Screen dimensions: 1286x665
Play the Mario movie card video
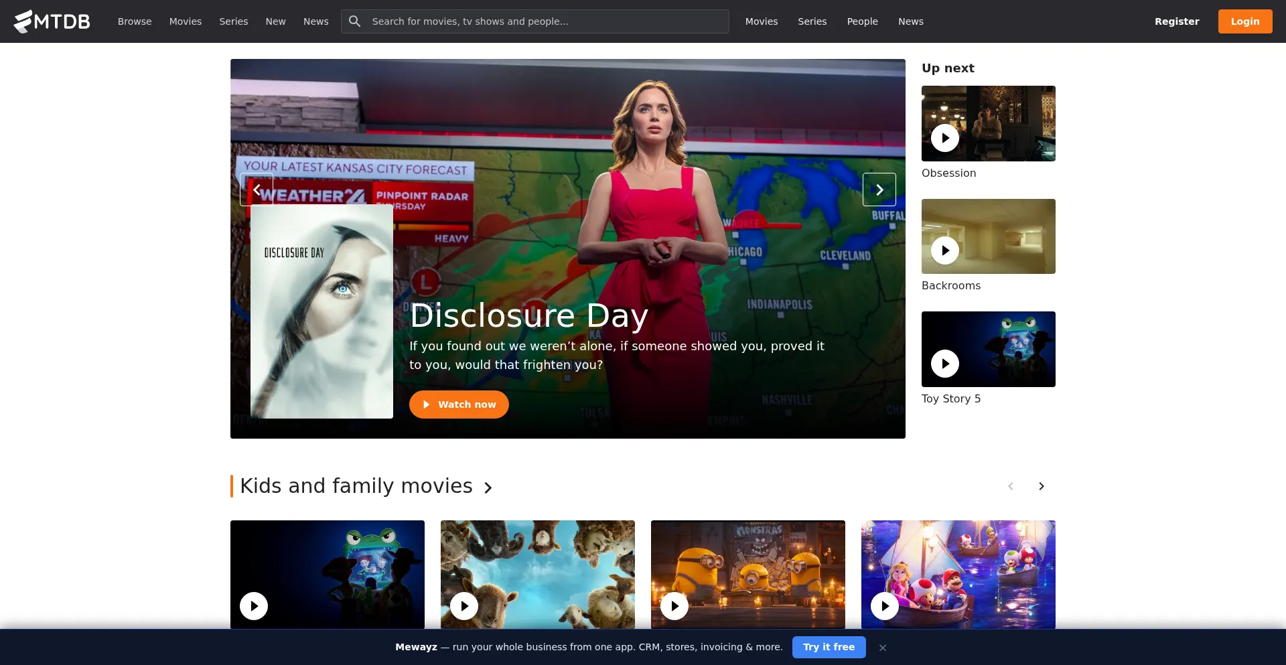tap(885, 606)
